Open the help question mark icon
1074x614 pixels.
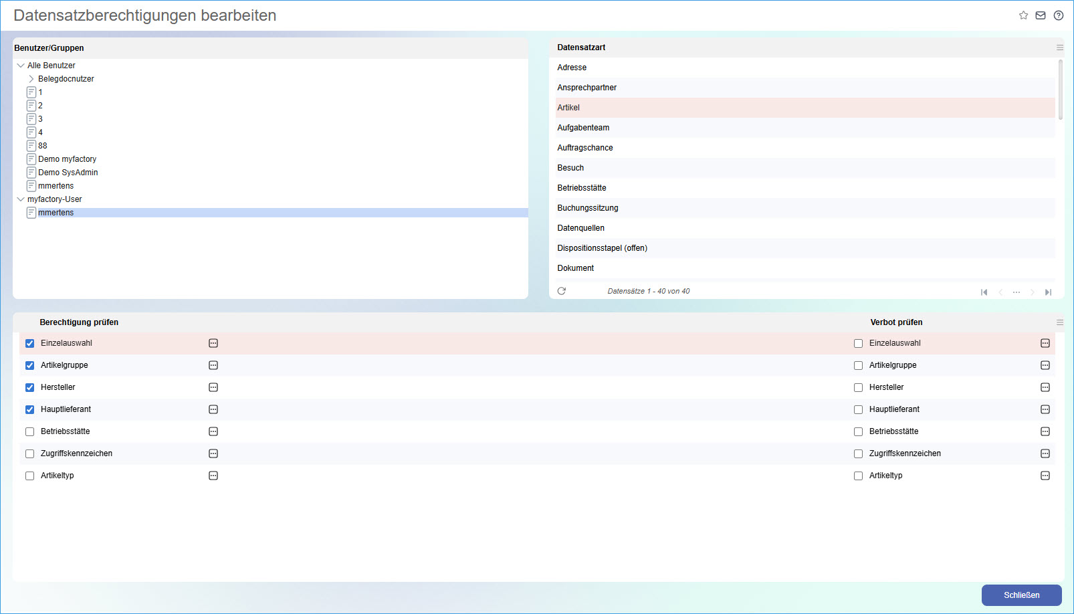[x=1059, y=15]
